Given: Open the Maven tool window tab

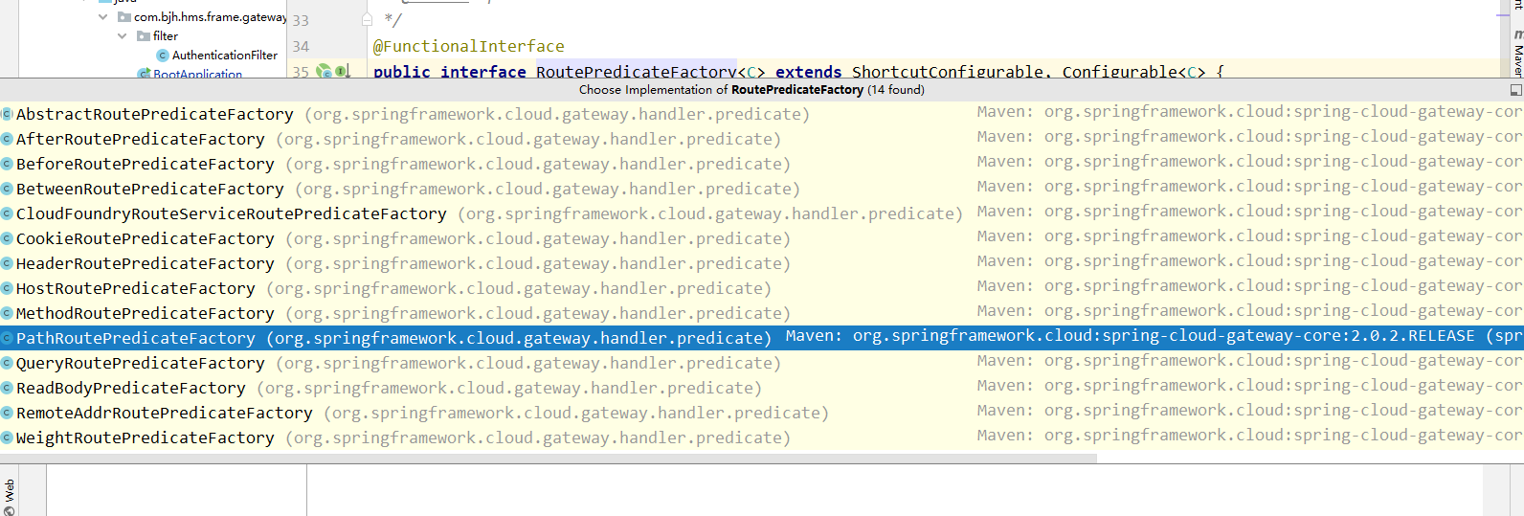Looking at the screenshot, I should tap(1517, 57).
